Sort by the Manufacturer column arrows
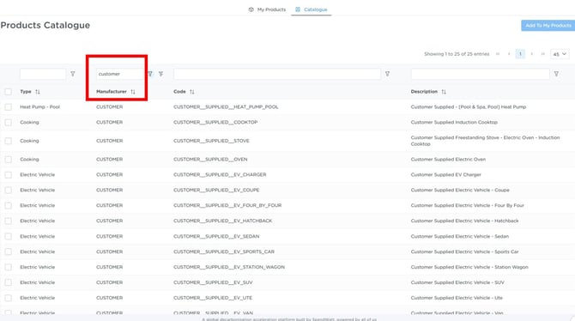 [x=133, y=92]
